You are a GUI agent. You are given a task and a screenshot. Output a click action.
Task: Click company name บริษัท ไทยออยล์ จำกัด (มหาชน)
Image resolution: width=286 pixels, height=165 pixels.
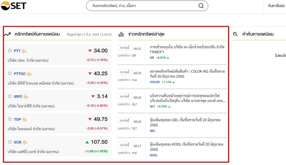click(31, 129)
